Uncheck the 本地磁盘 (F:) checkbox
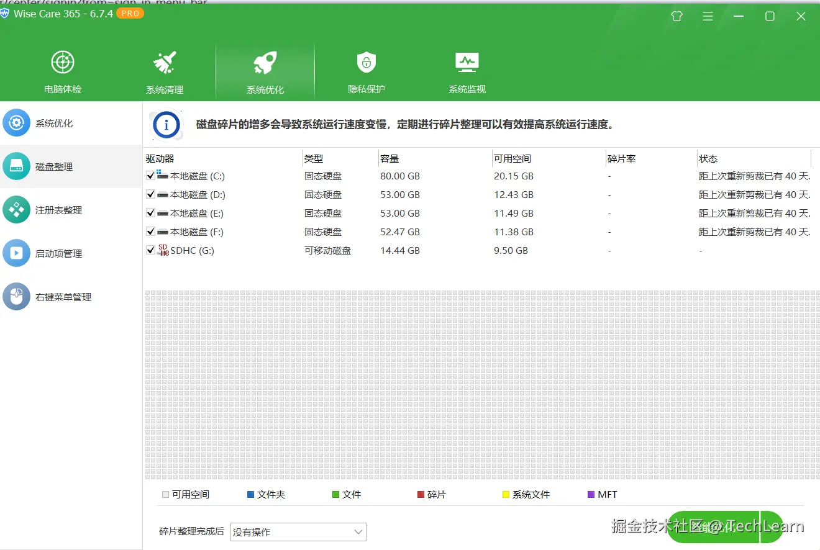Screen dimensions: 820x550 [x=150, y=232]
